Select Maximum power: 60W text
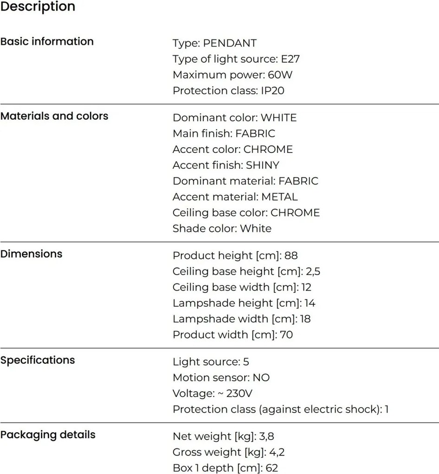 (232, 75)
